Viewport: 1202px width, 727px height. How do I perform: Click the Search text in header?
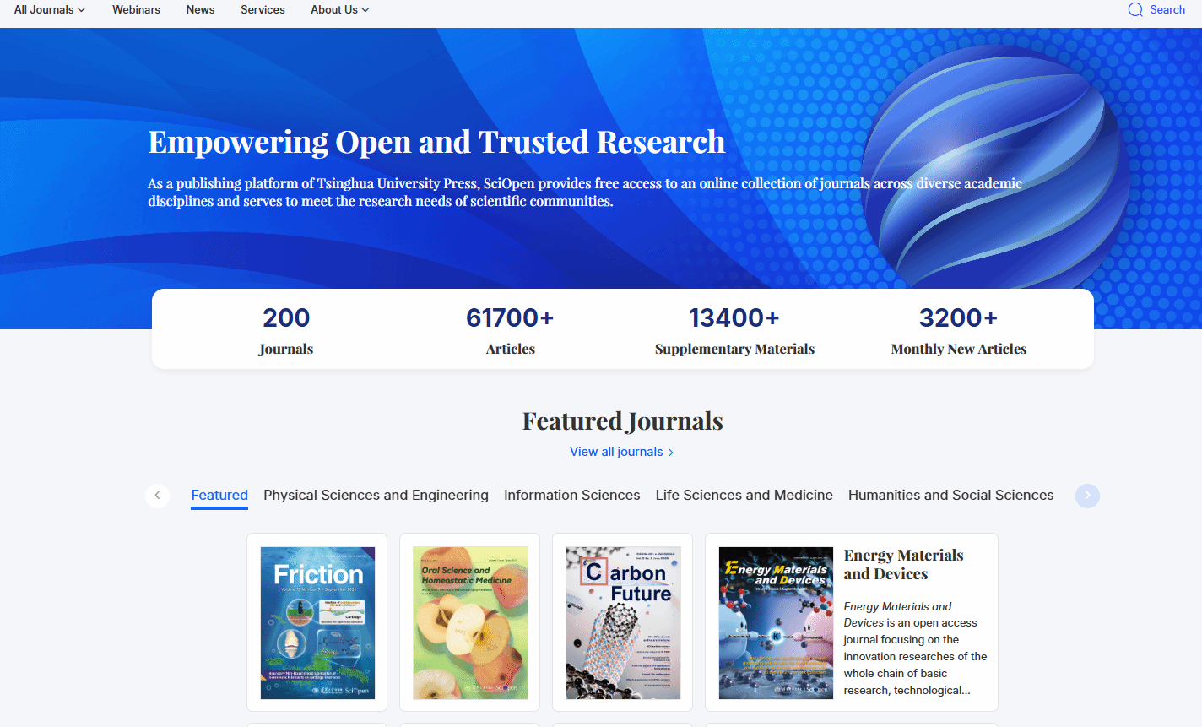click(1167, 10)
